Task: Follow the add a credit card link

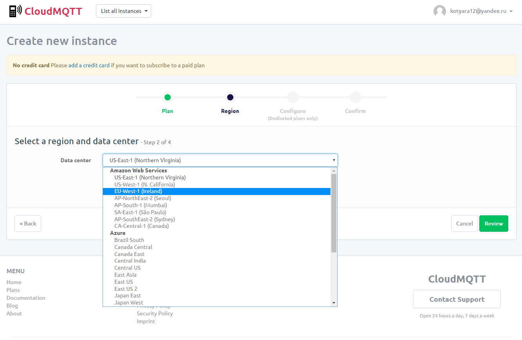Action: coord(89,65)
